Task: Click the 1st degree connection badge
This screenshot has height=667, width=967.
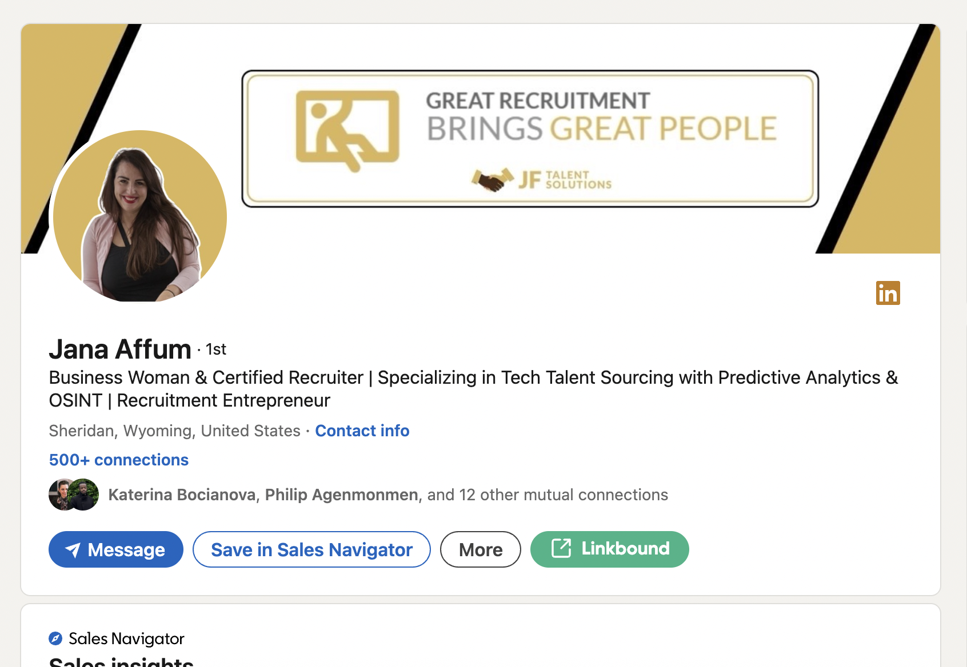Action: [216, 349]
